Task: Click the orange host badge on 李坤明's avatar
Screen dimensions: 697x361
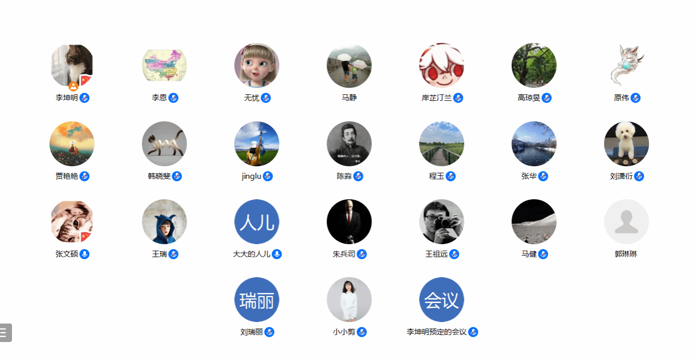Action: click(x=73, y=86)
